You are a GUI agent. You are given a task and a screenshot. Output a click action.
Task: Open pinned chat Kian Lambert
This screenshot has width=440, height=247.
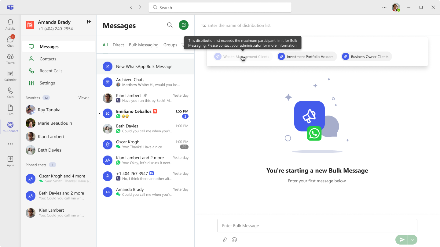59,213
